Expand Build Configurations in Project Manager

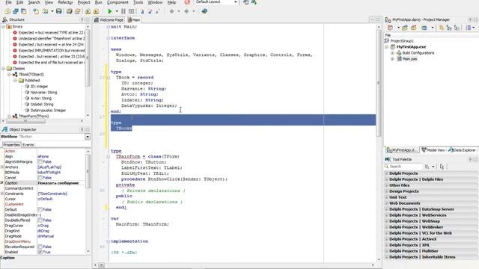(x=392, y=53)
